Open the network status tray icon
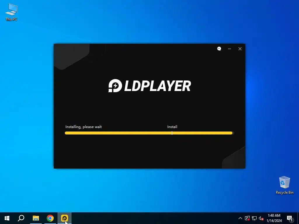299x224 pixels. (x=254, y=218)
